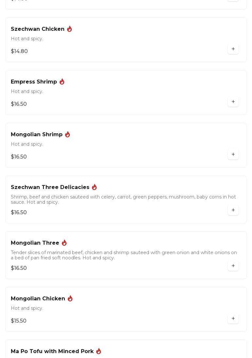This screenshot has height=358, width=252.
Task: Open Ma Po Tofu with Minced Pork
Action: click(52, 351)
